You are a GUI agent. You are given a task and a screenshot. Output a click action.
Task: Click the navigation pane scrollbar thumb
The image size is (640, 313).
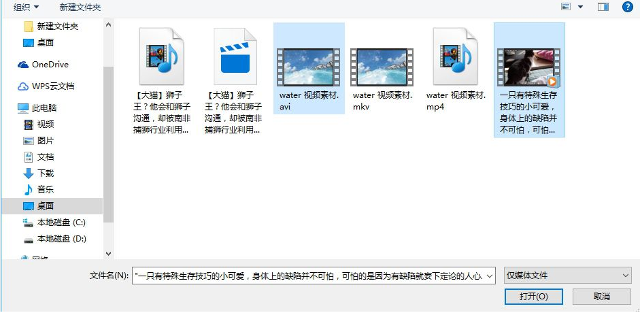pos(109,144)
